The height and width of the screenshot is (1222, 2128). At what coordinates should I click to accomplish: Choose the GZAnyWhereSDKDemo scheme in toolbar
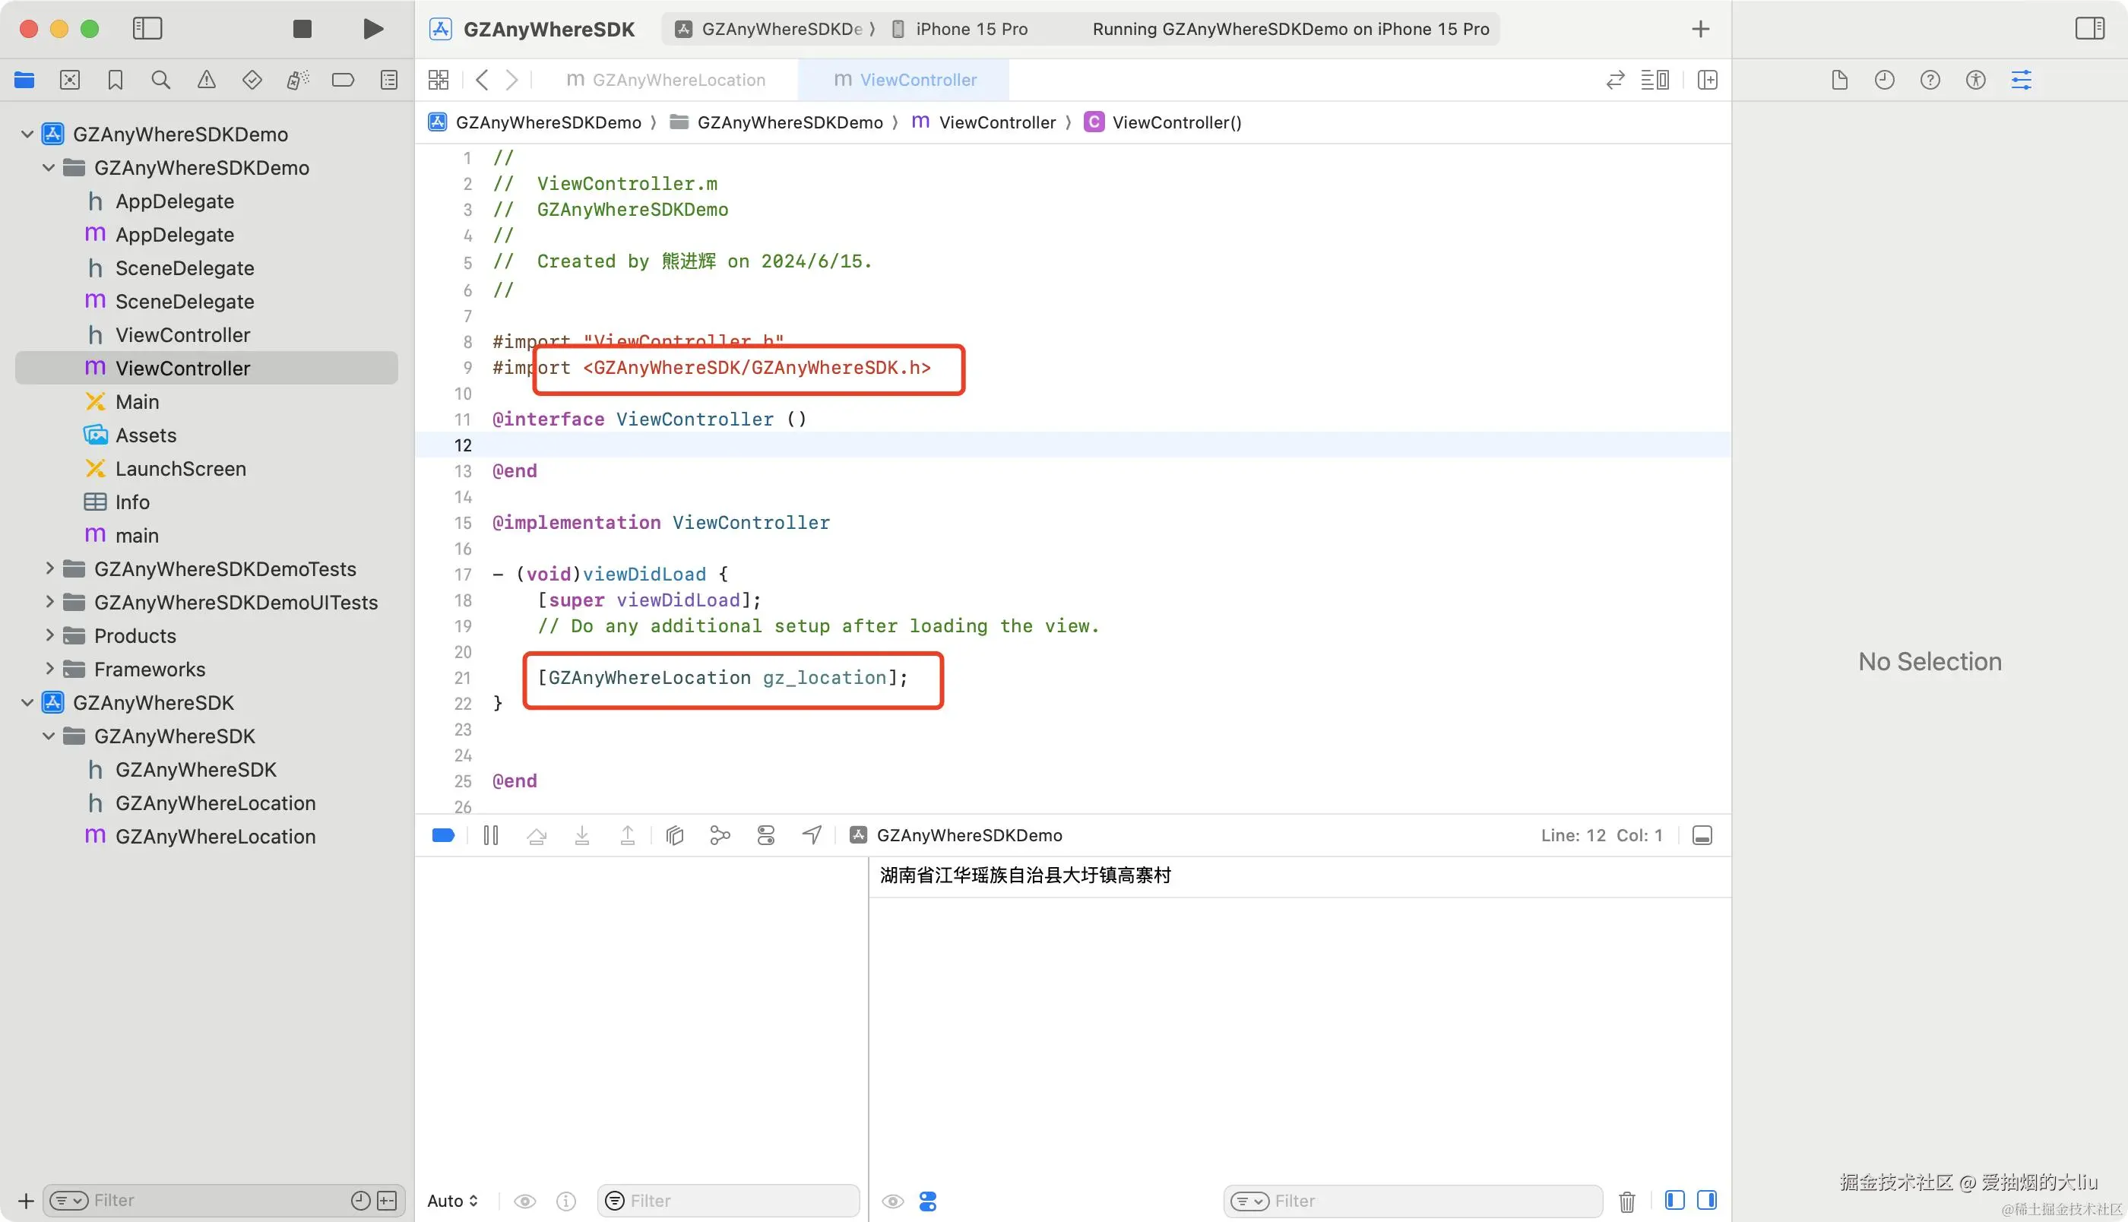768,29
